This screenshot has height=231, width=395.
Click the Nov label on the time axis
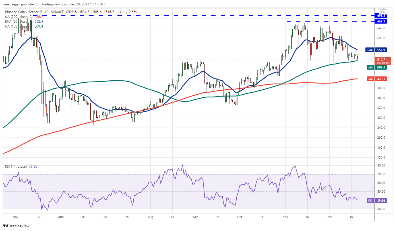(x=285, y=216)
